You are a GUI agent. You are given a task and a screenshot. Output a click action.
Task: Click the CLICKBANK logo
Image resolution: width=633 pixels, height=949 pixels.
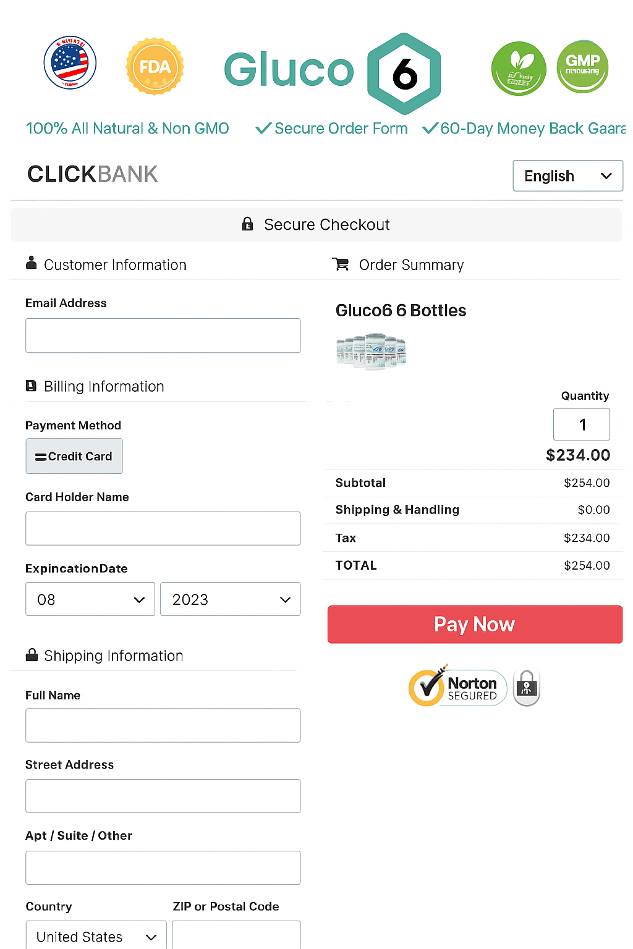91,174
